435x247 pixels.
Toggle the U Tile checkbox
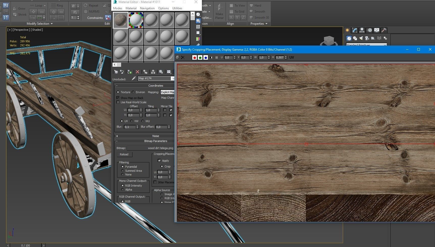pyautogui.click(x=171, y=110)
